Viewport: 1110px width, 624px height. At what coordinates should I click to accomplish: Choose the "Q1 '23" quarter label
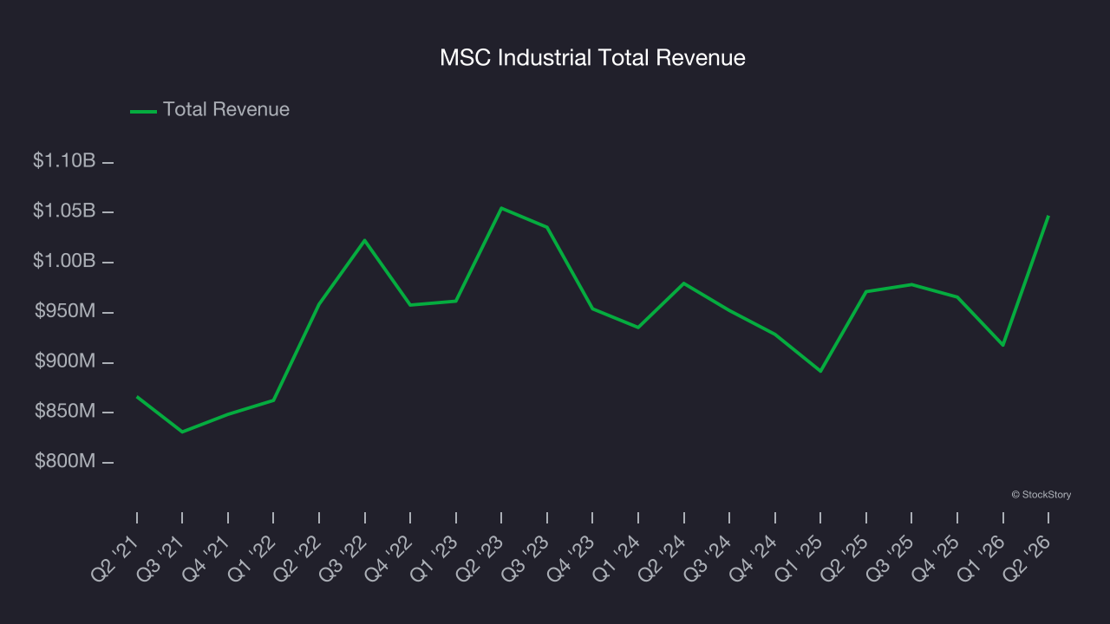coord(434,557)
